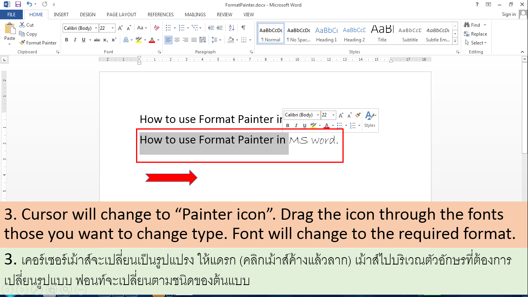Expand the Bullets dropdown arrow
The image size is (528, 297).
(174, 27)
